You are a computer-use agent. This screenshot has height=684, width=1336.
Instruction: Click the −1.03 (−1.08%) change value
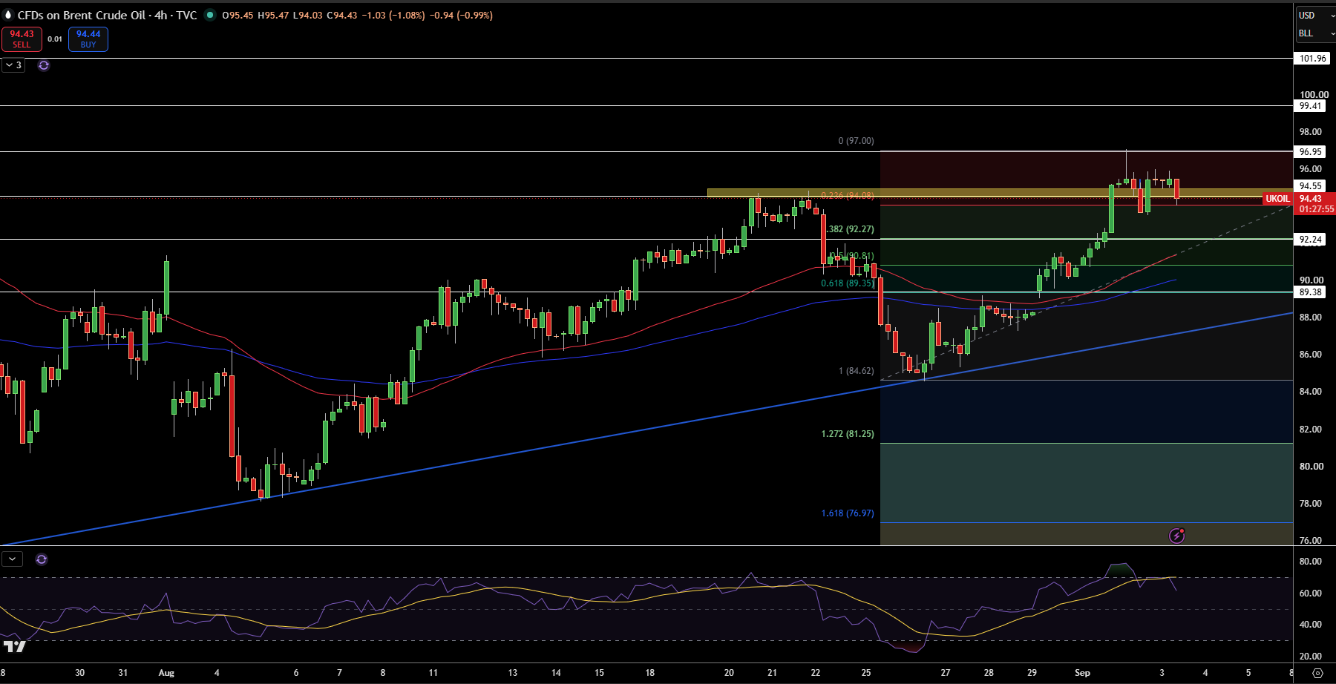[393, 15]
